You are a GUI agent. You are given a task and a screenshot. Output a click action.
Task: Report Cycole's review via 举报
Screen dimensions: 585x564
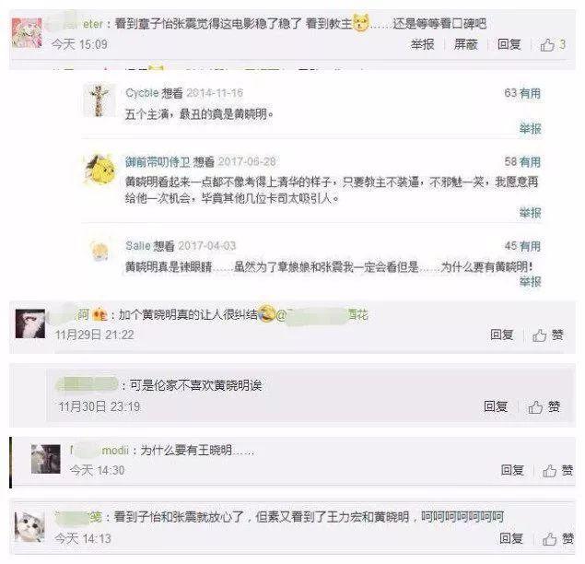tap(530, 129)
